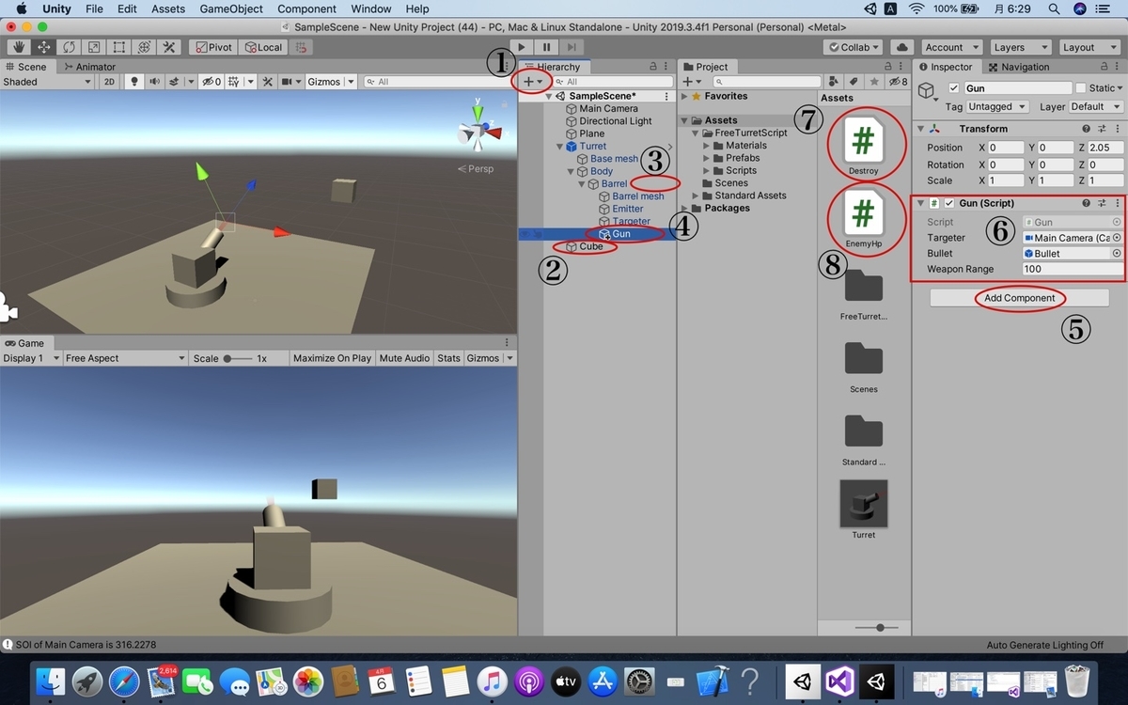Select the Move tool in toolbar
This screenshot has width=1128, height=705.
[43, 47]
